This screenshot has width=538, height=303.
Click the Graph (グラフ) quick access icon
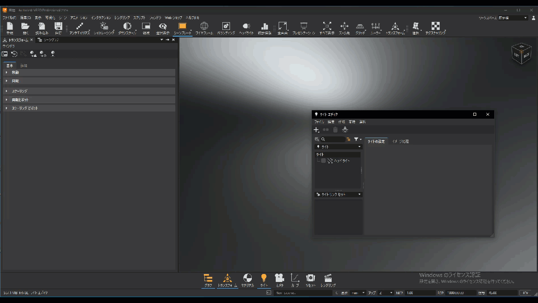tap(208, 280)
